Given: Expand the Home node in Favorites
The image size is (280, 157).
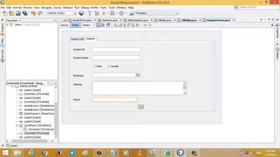Looking at the screenshot, I should [7, 25].
